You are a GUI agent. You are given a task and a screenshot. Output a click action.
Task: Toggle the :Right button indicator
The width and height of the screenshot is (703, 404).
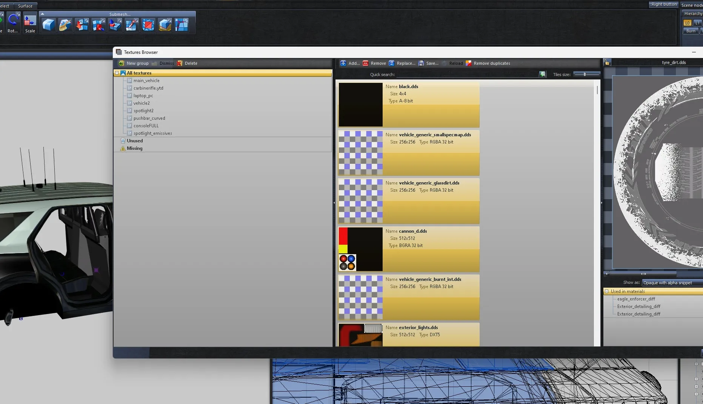pyautogui.click(x=663, y=4)
